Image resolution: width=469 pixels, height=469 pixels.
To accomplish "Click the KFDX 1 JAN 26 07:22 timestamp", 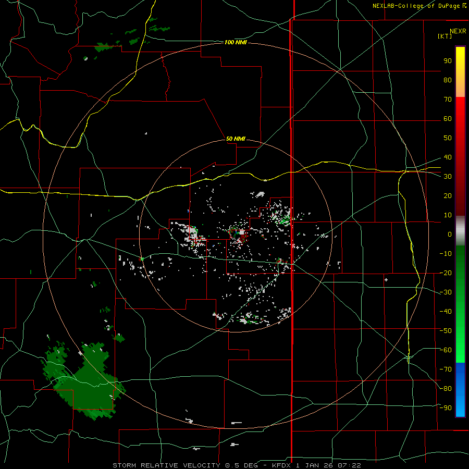I will 316,465.
